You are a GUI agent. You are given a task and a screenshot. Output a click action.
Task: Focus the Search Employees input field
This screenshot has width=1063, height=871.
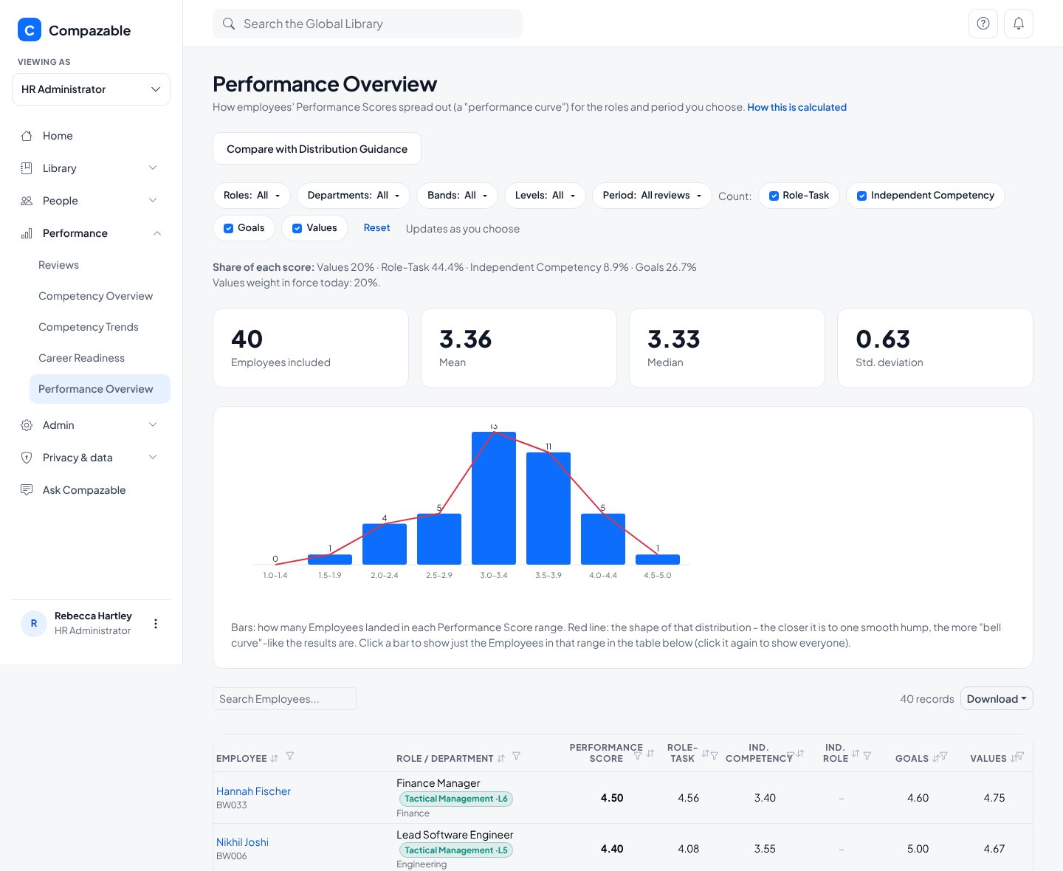coord(284,699)
